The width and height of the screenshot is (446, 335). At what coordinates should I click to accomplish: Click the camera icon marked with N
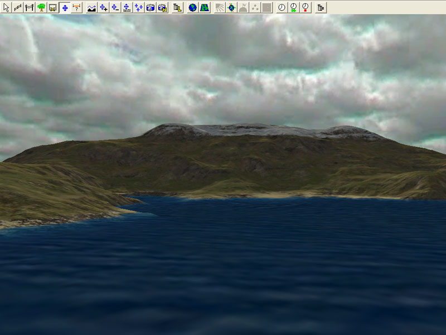(162, 7)
